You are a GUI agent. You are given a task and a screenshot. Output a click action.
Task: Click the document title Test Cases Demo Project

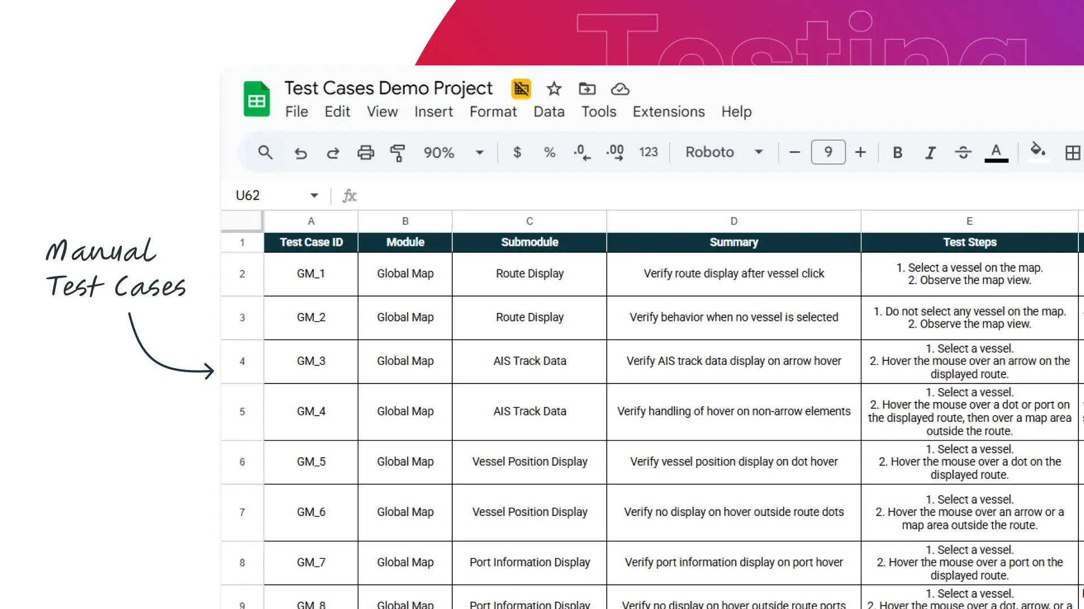point(388,89)
